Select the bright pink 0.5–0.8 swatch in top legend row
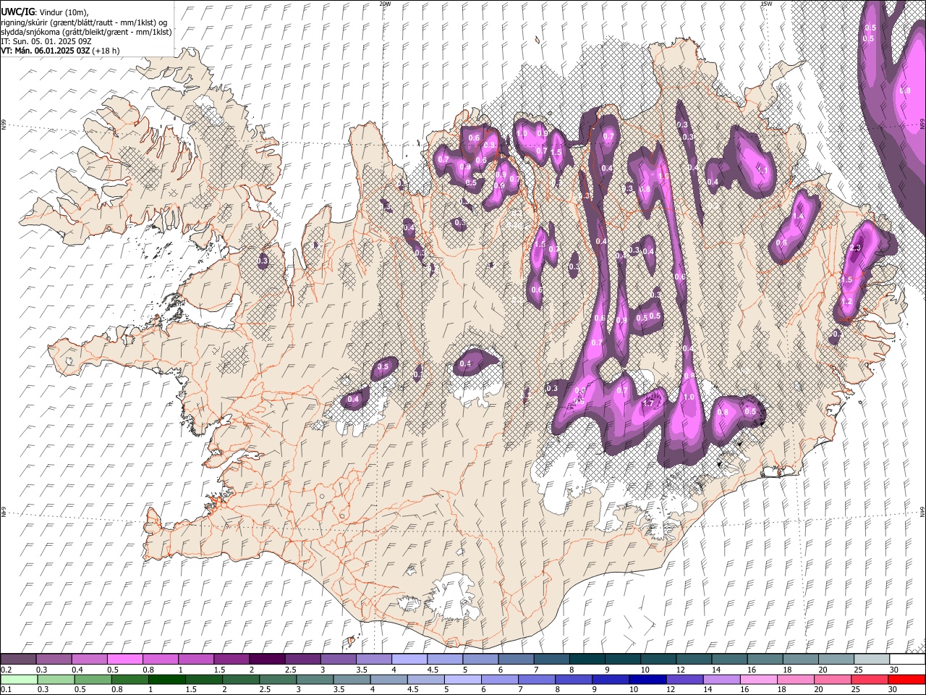 (x=124, y=660)
